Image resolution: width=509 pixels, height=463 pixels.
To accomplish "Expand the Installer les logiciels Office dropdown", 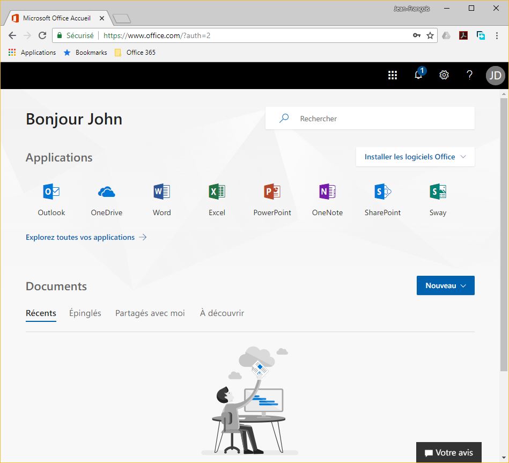I will tap(415, 157).
